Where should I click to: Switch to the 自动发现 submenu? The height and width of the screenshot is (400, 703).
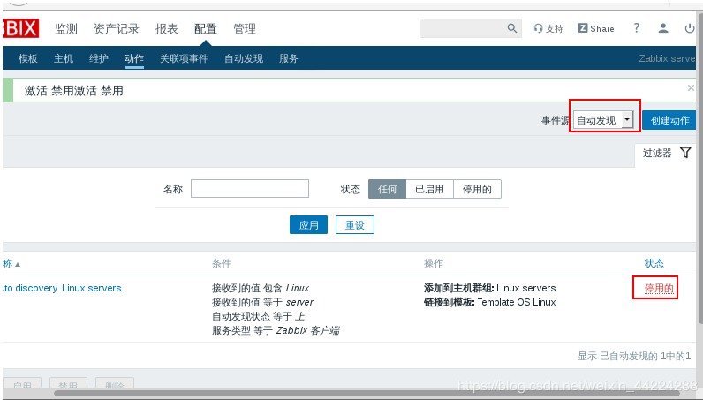[x=244, y=58]
